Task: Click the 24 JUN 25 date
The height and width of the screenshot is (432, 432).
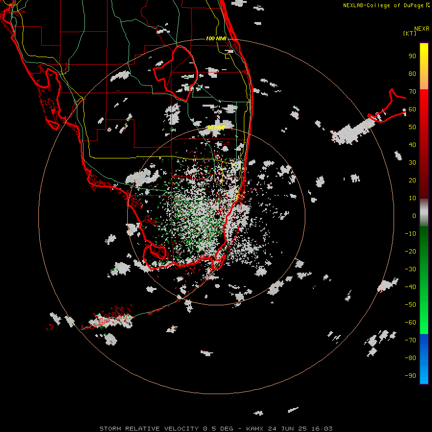Action: 288,429
